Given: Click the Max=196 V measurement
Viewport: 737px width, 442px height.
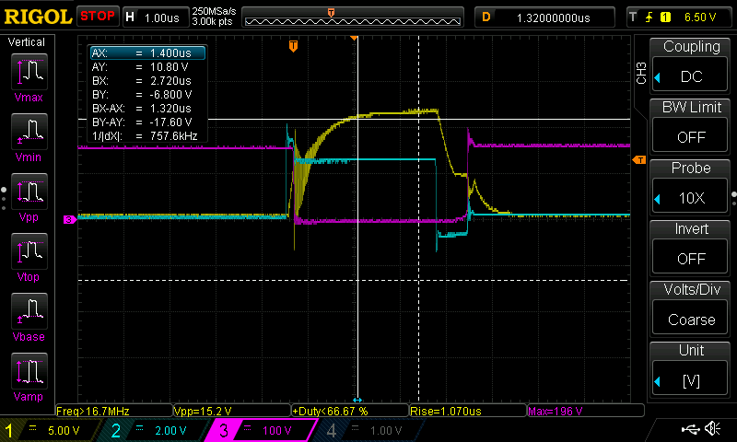Looking at the screenshot, I should pyautogui.click(x=586, y=411).
